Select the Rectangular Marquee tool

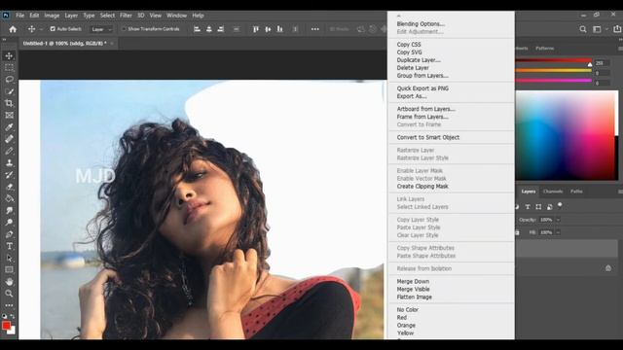click(x=9, y=68)
